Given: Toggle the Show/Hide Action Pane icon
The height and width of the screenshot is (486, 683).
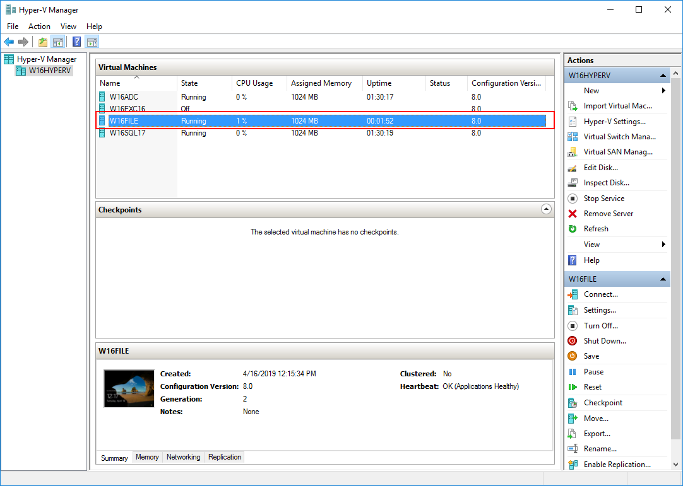Looking at the screenshot, I should click(92, 42).
